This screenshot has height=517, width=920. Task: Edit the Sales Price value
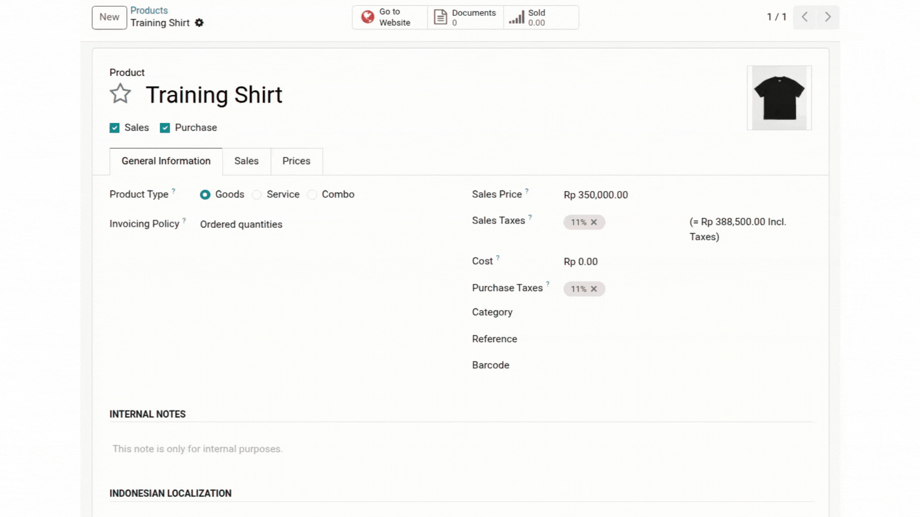pos(596,195)
